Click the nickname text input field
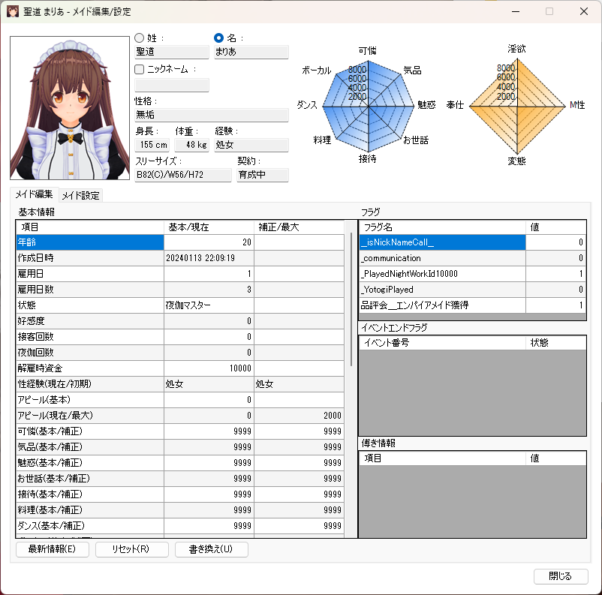The image size is (602, 595). click(172, 84)
